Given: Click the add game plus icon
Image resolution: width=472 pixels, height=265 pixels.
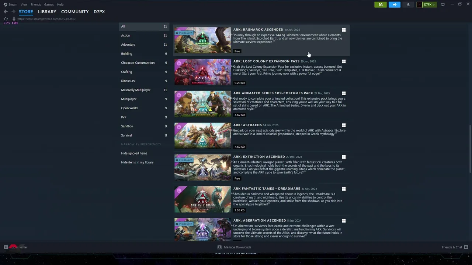Looking at the screenshot, I should (6, 247).
